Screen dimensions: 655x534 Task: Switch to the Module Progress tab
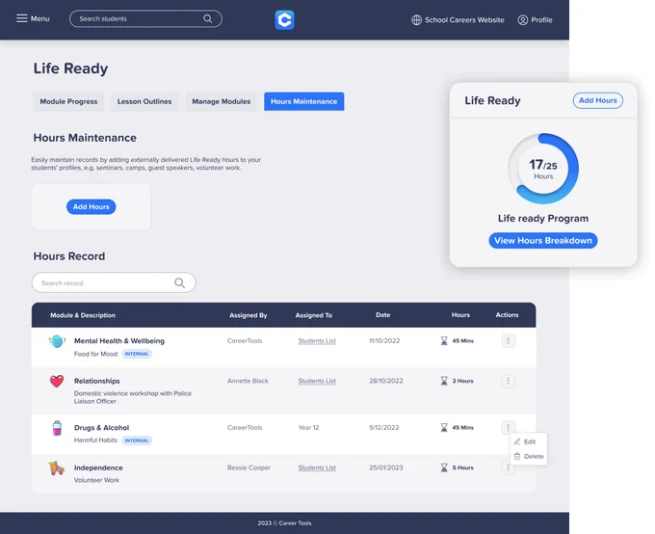point(68,101)
